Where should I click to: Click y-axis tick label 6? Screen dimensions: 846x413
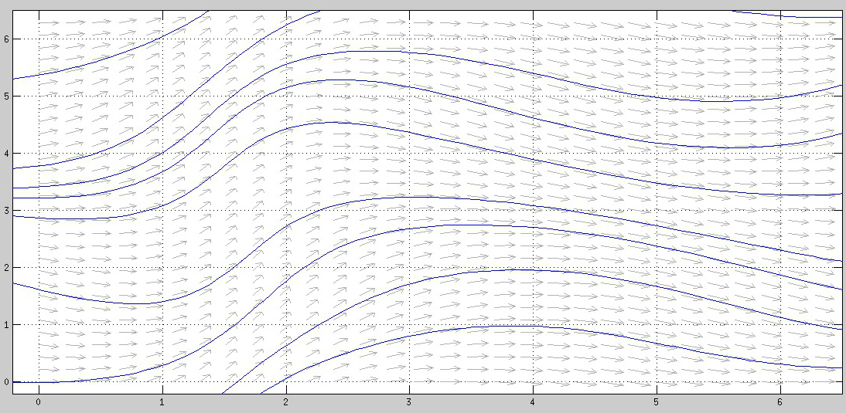pyautogui.click(x=5, y=39)
